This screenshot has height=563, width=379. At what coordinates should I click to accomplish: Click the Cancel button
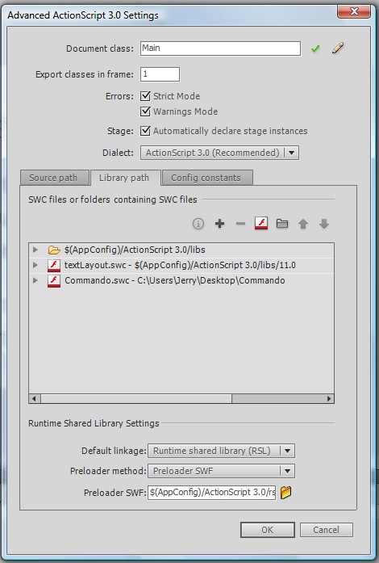(327, 530)
